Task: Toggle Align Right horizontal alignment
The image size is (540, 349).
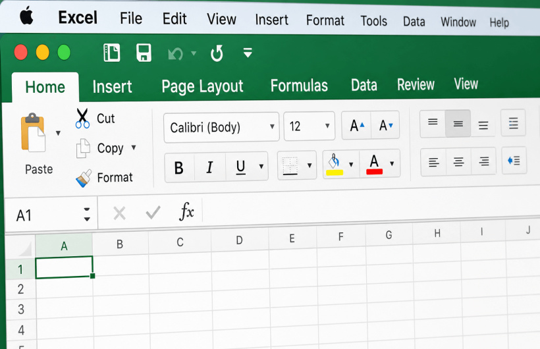Action: (483, 161)
